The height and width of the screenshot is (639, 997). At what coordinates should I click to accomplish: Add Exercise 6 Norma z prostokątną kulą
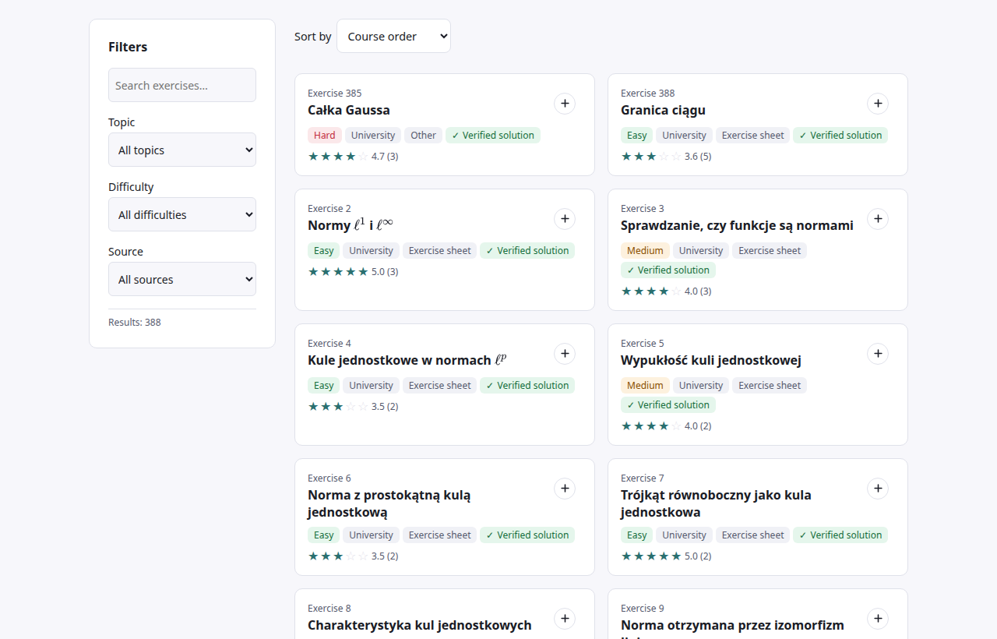(565, 489)
